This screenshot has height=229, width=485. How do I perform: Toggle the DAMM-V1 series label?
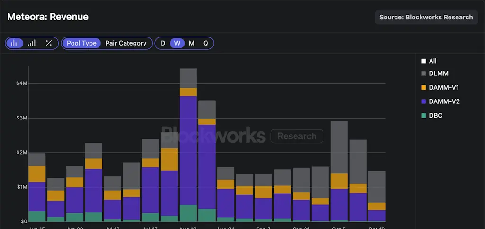pyautogui.click(x=444, y=88)
